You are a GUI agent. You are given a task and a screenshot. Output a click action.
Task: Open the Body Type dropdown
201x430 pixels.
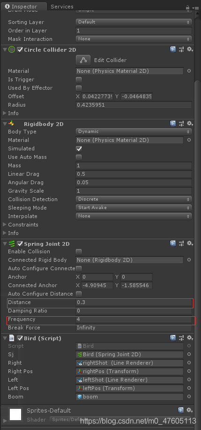pyautogui.click(x=134, y=132)
